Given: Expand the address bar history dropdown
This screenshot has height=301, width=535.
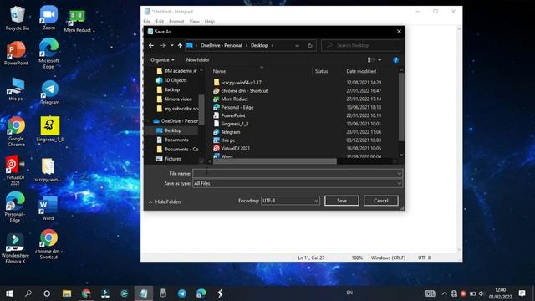Looking at the screenshot, I should click(298, 45).
